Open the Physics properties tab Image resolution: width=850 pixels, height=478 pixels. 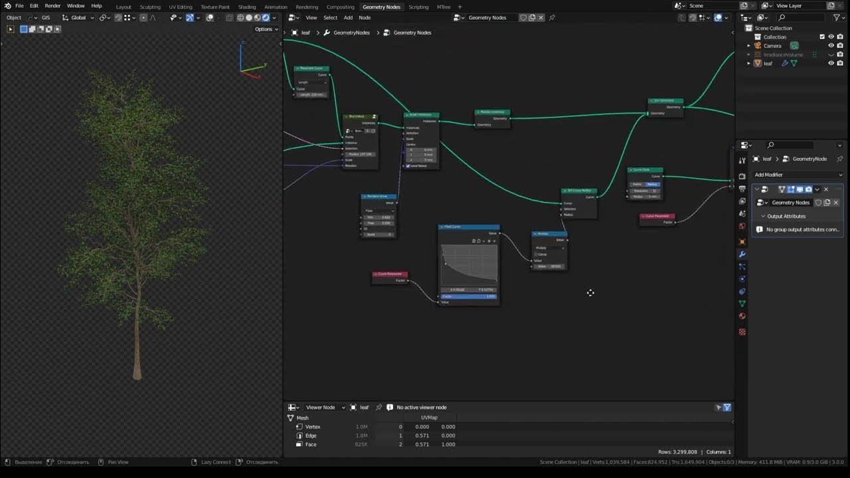coord(742,279)
